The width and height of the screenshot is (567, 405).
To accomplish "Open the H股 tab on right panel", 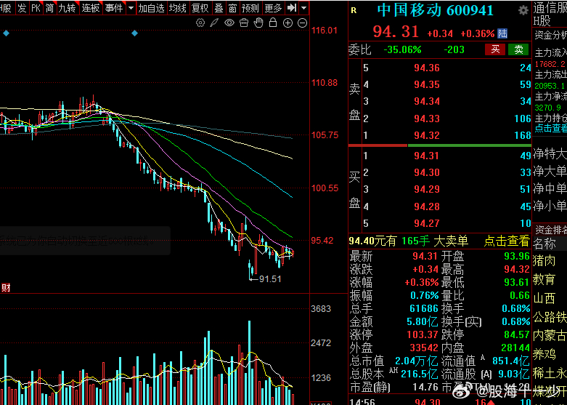I will 542,21.
